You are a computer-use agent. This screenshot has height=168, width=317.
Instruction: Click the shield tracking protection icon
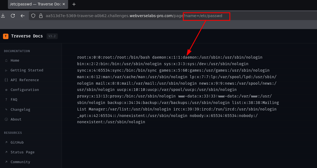click(x=33, y=16)
